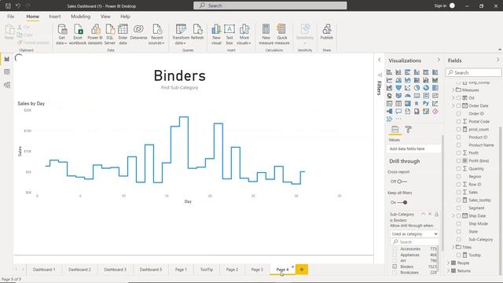The width and height of the screenshot is (503, 283).
Task: Check the Accessories filter checkbox
Action: [x=395, y=249]
